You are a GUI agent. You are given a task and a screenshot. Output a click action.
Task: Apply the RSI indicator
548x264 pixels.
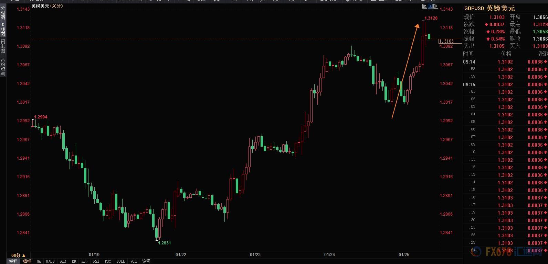(x=96, y=261)
